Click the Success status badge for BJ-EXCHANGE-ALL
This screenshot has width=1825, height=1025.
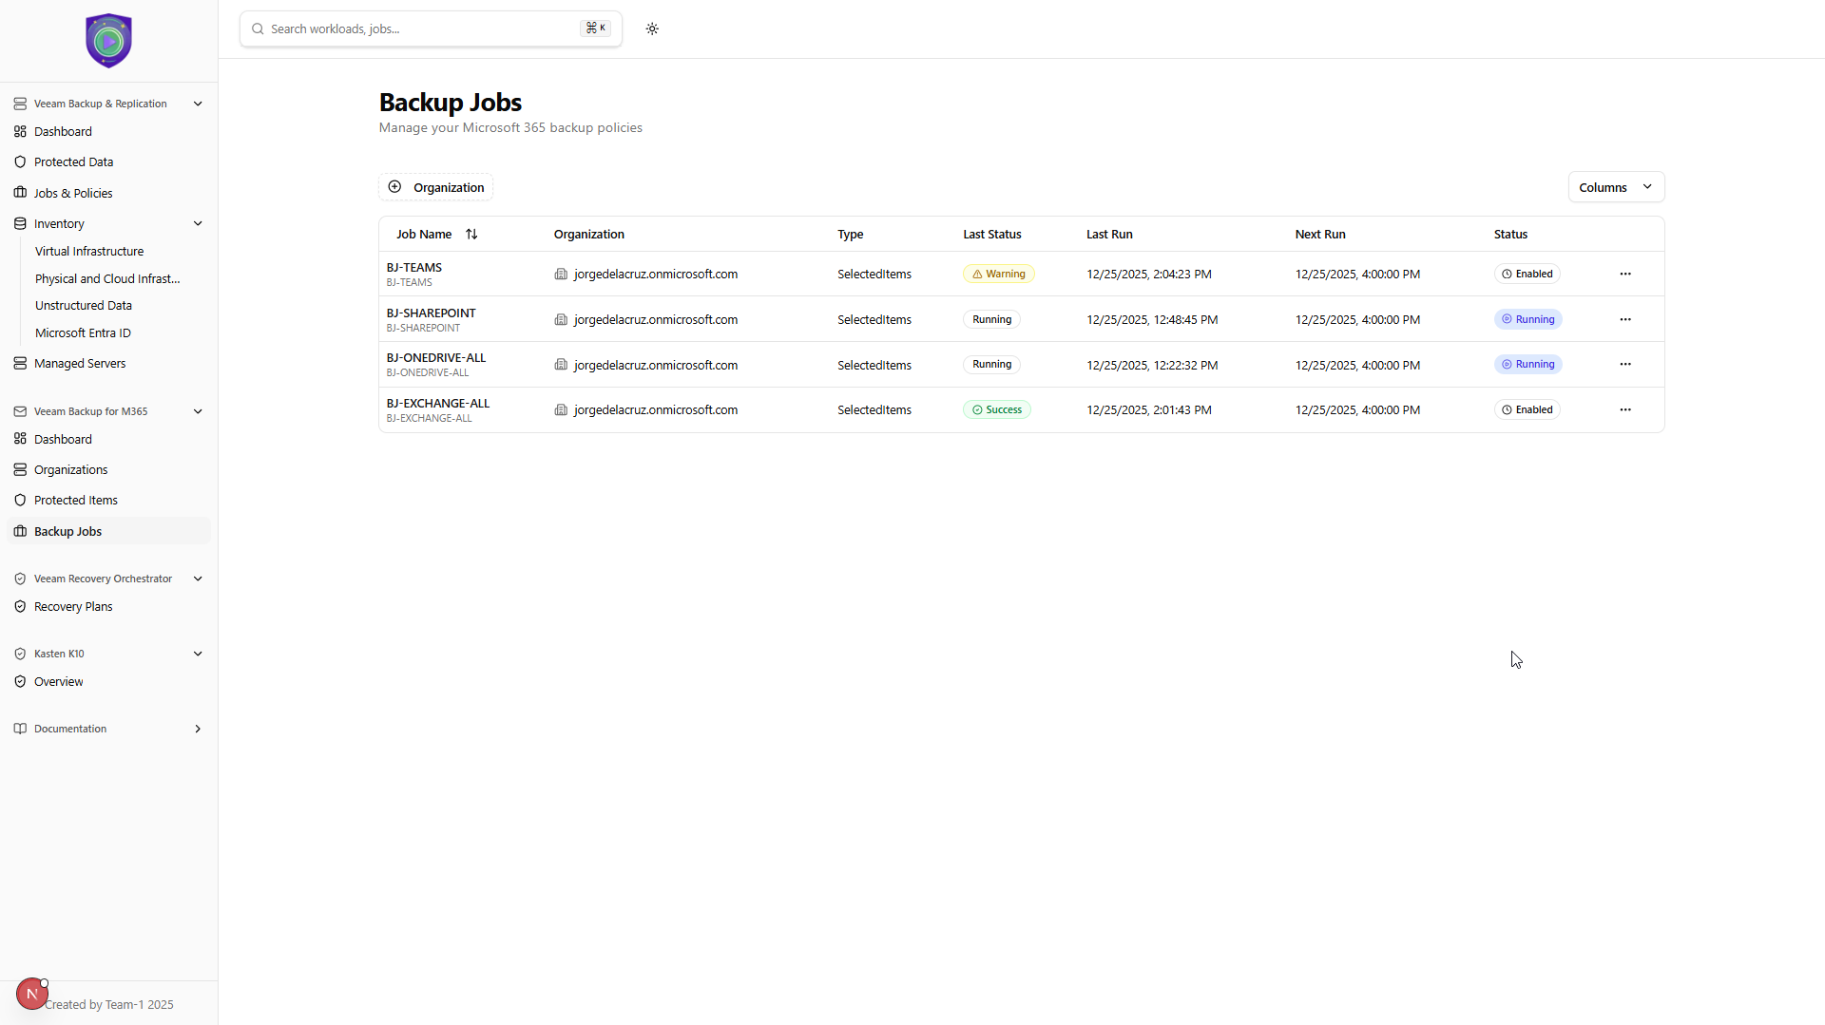(996, 409)
